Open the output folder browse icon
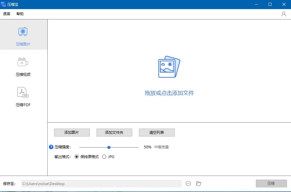 pos(199,184)
